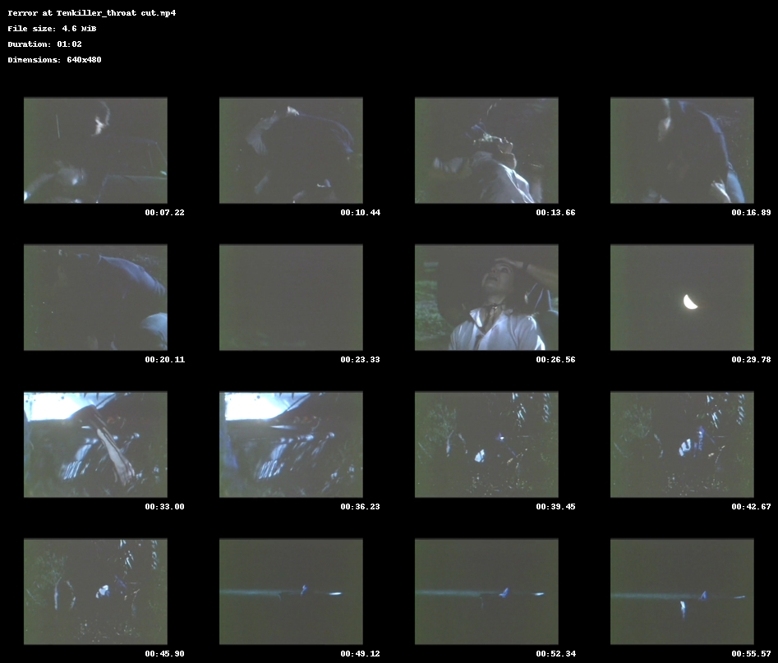Click the timestamp label 00:23.33
Viewport: 778px width, 663px height.
click(x=360, y=359)
